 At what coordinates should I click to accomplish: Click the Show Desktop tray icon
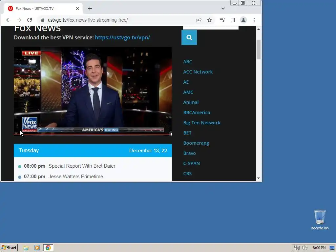pyautogui.click(x=332, y=248)
